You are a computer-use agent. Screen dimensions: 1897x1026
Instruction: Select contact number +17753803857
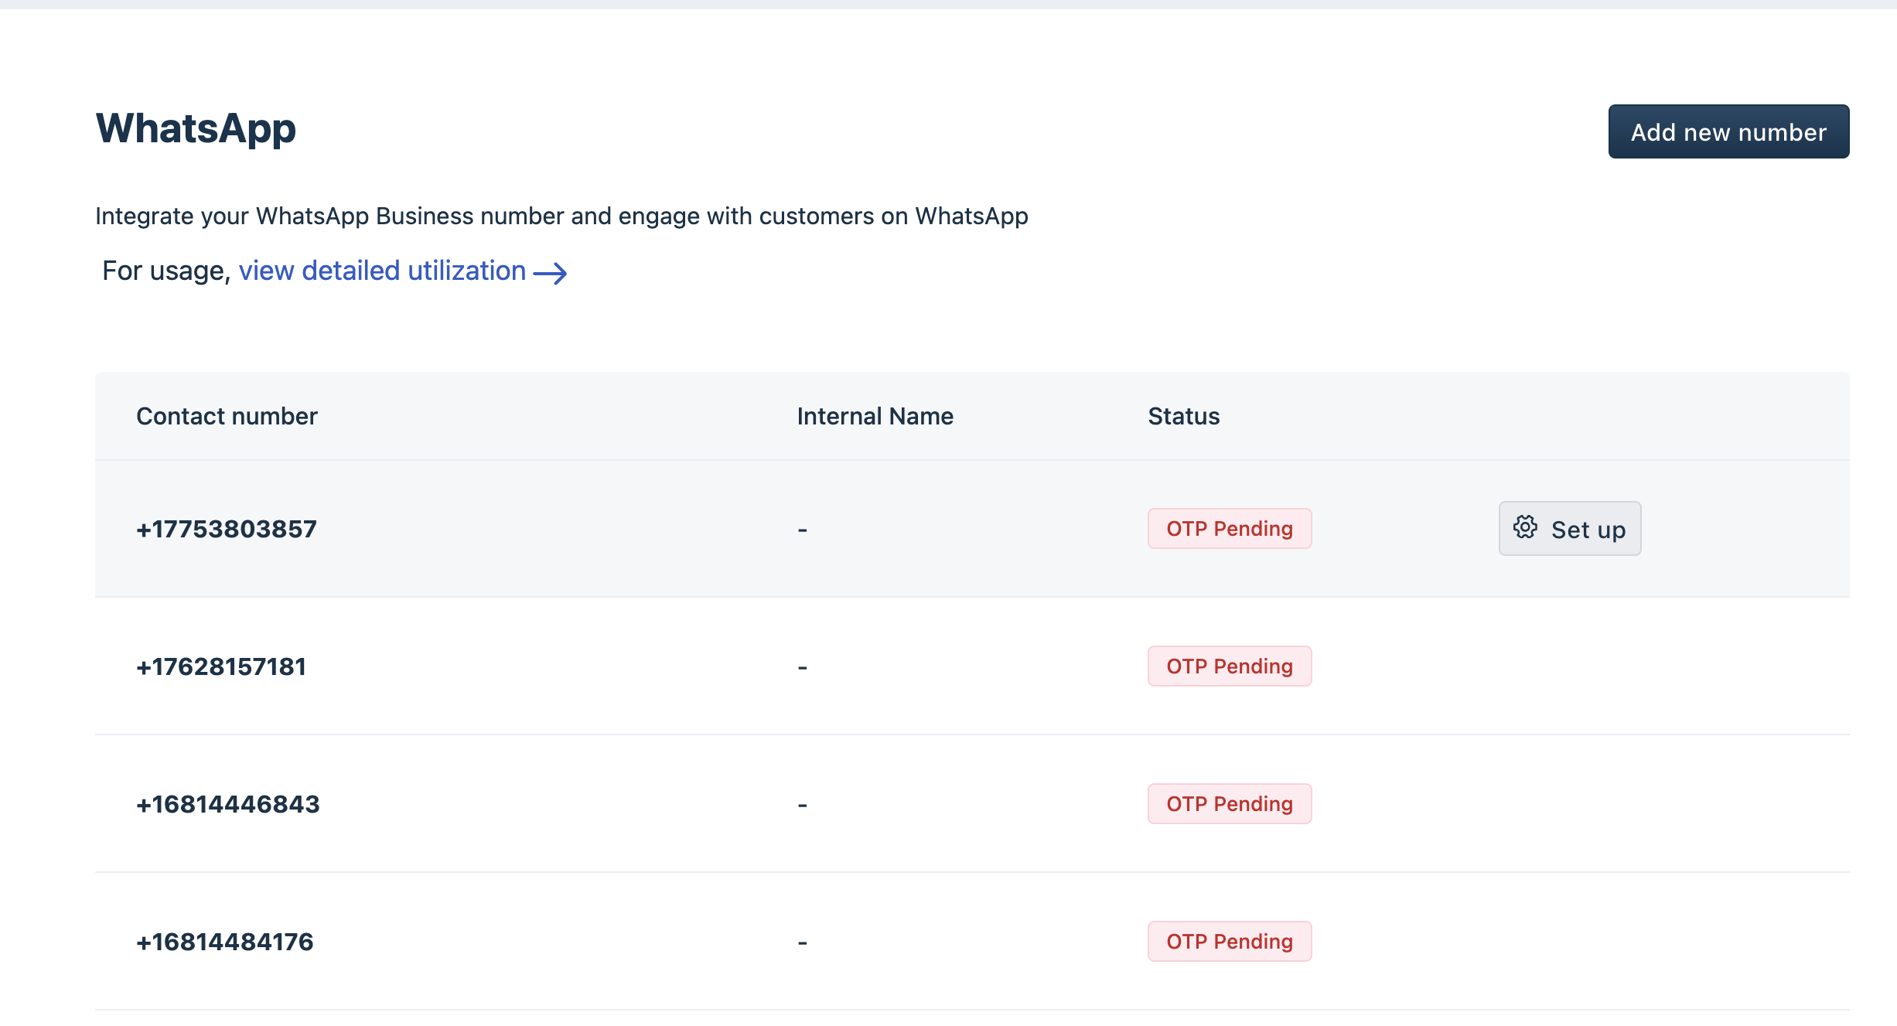[x=227, y=529]
